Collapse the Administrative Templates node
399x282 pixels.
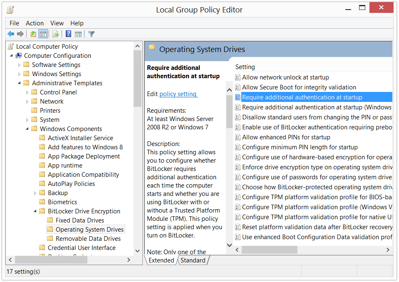pyautogui.click(x=19, y=83)
